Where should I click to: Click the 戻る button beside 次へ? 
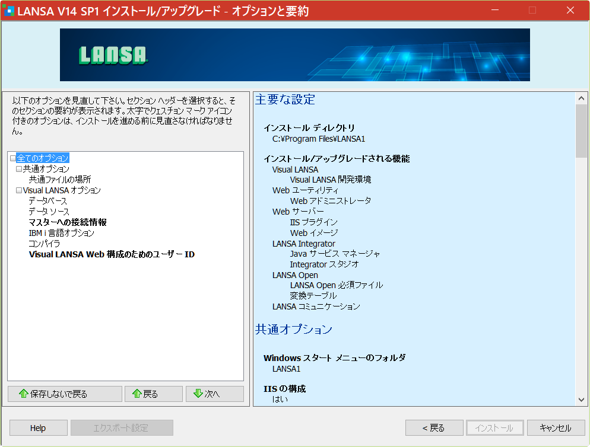coord(154,394)
